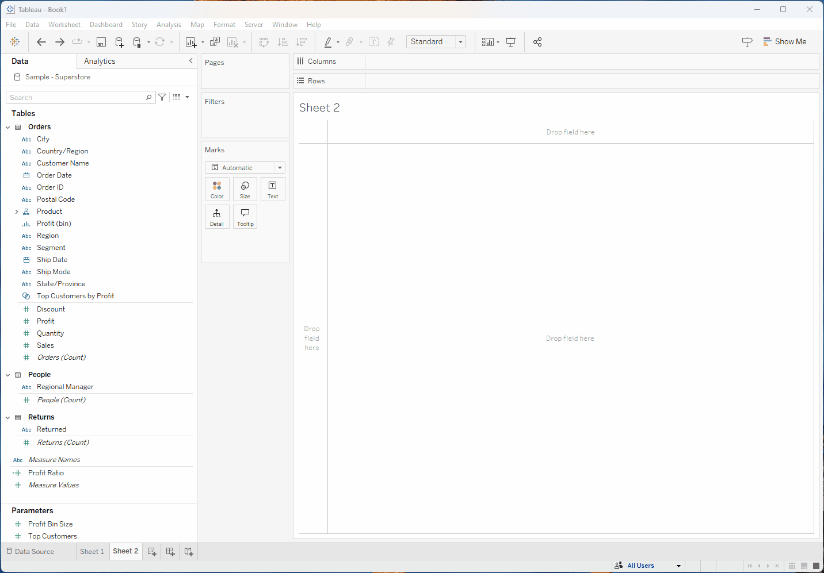Select the Sample - Superstore data source

pos(58,77)
